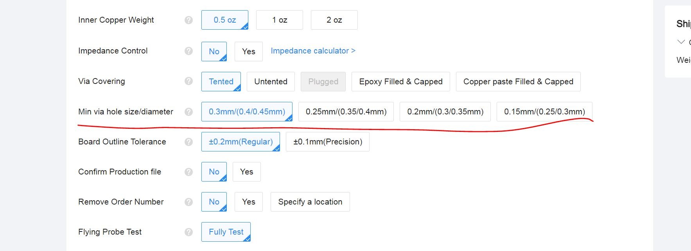Open Remove Order Number help icon
Screen dimensions: 691x251
[x=188, y=202]
